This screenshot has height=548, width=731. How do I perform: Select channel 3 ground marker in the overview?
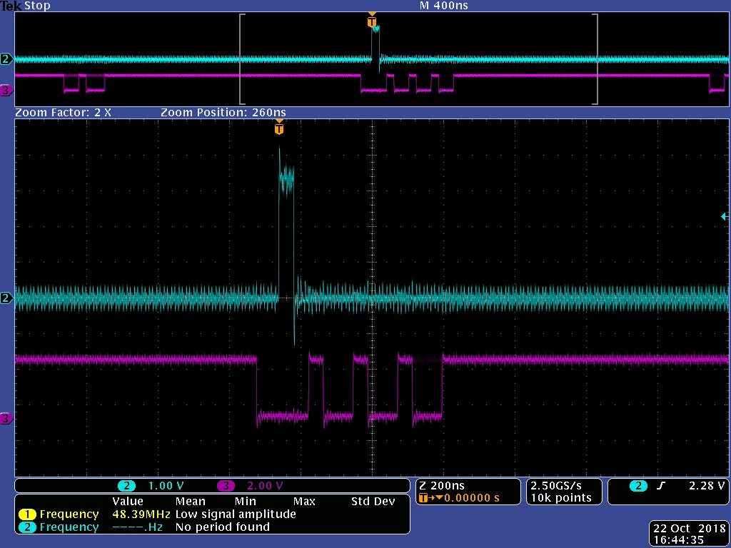coord(6,91)
